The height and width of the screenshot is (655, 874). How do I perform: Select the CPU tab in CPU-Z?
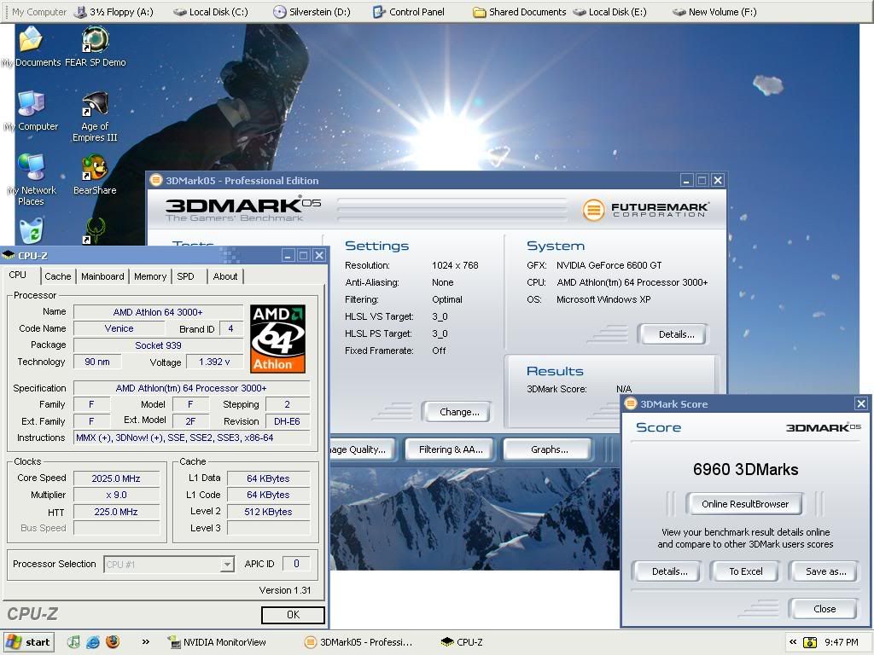click(x=18, y=275)
